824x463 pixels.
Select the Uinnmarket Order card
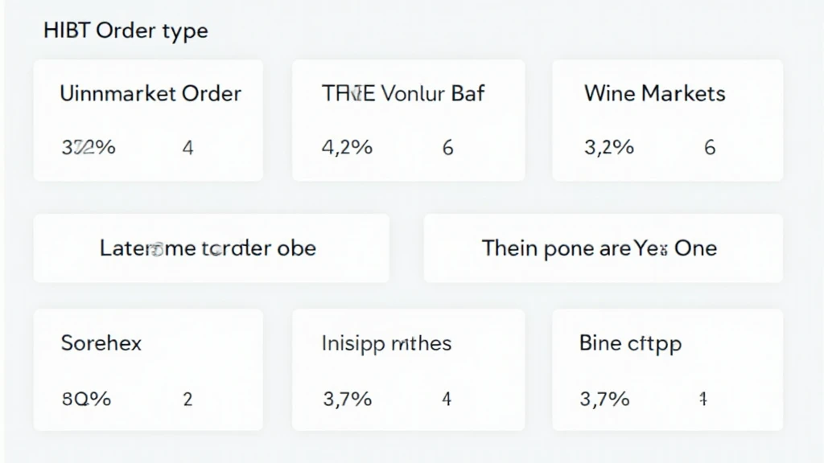click(148, 119)
